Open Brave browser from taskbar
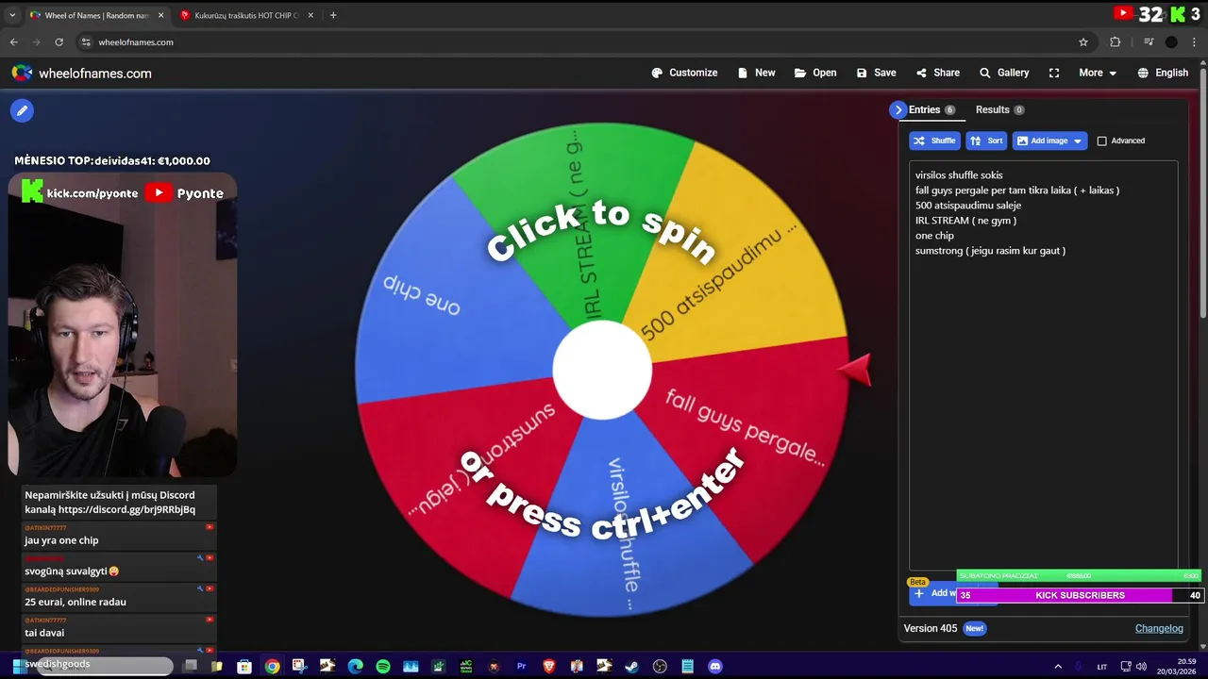 pos(549,667)
